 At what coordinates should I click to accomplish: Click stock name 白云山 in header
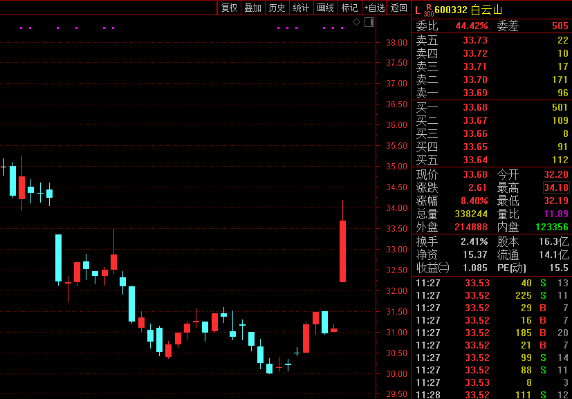(487, 10)
